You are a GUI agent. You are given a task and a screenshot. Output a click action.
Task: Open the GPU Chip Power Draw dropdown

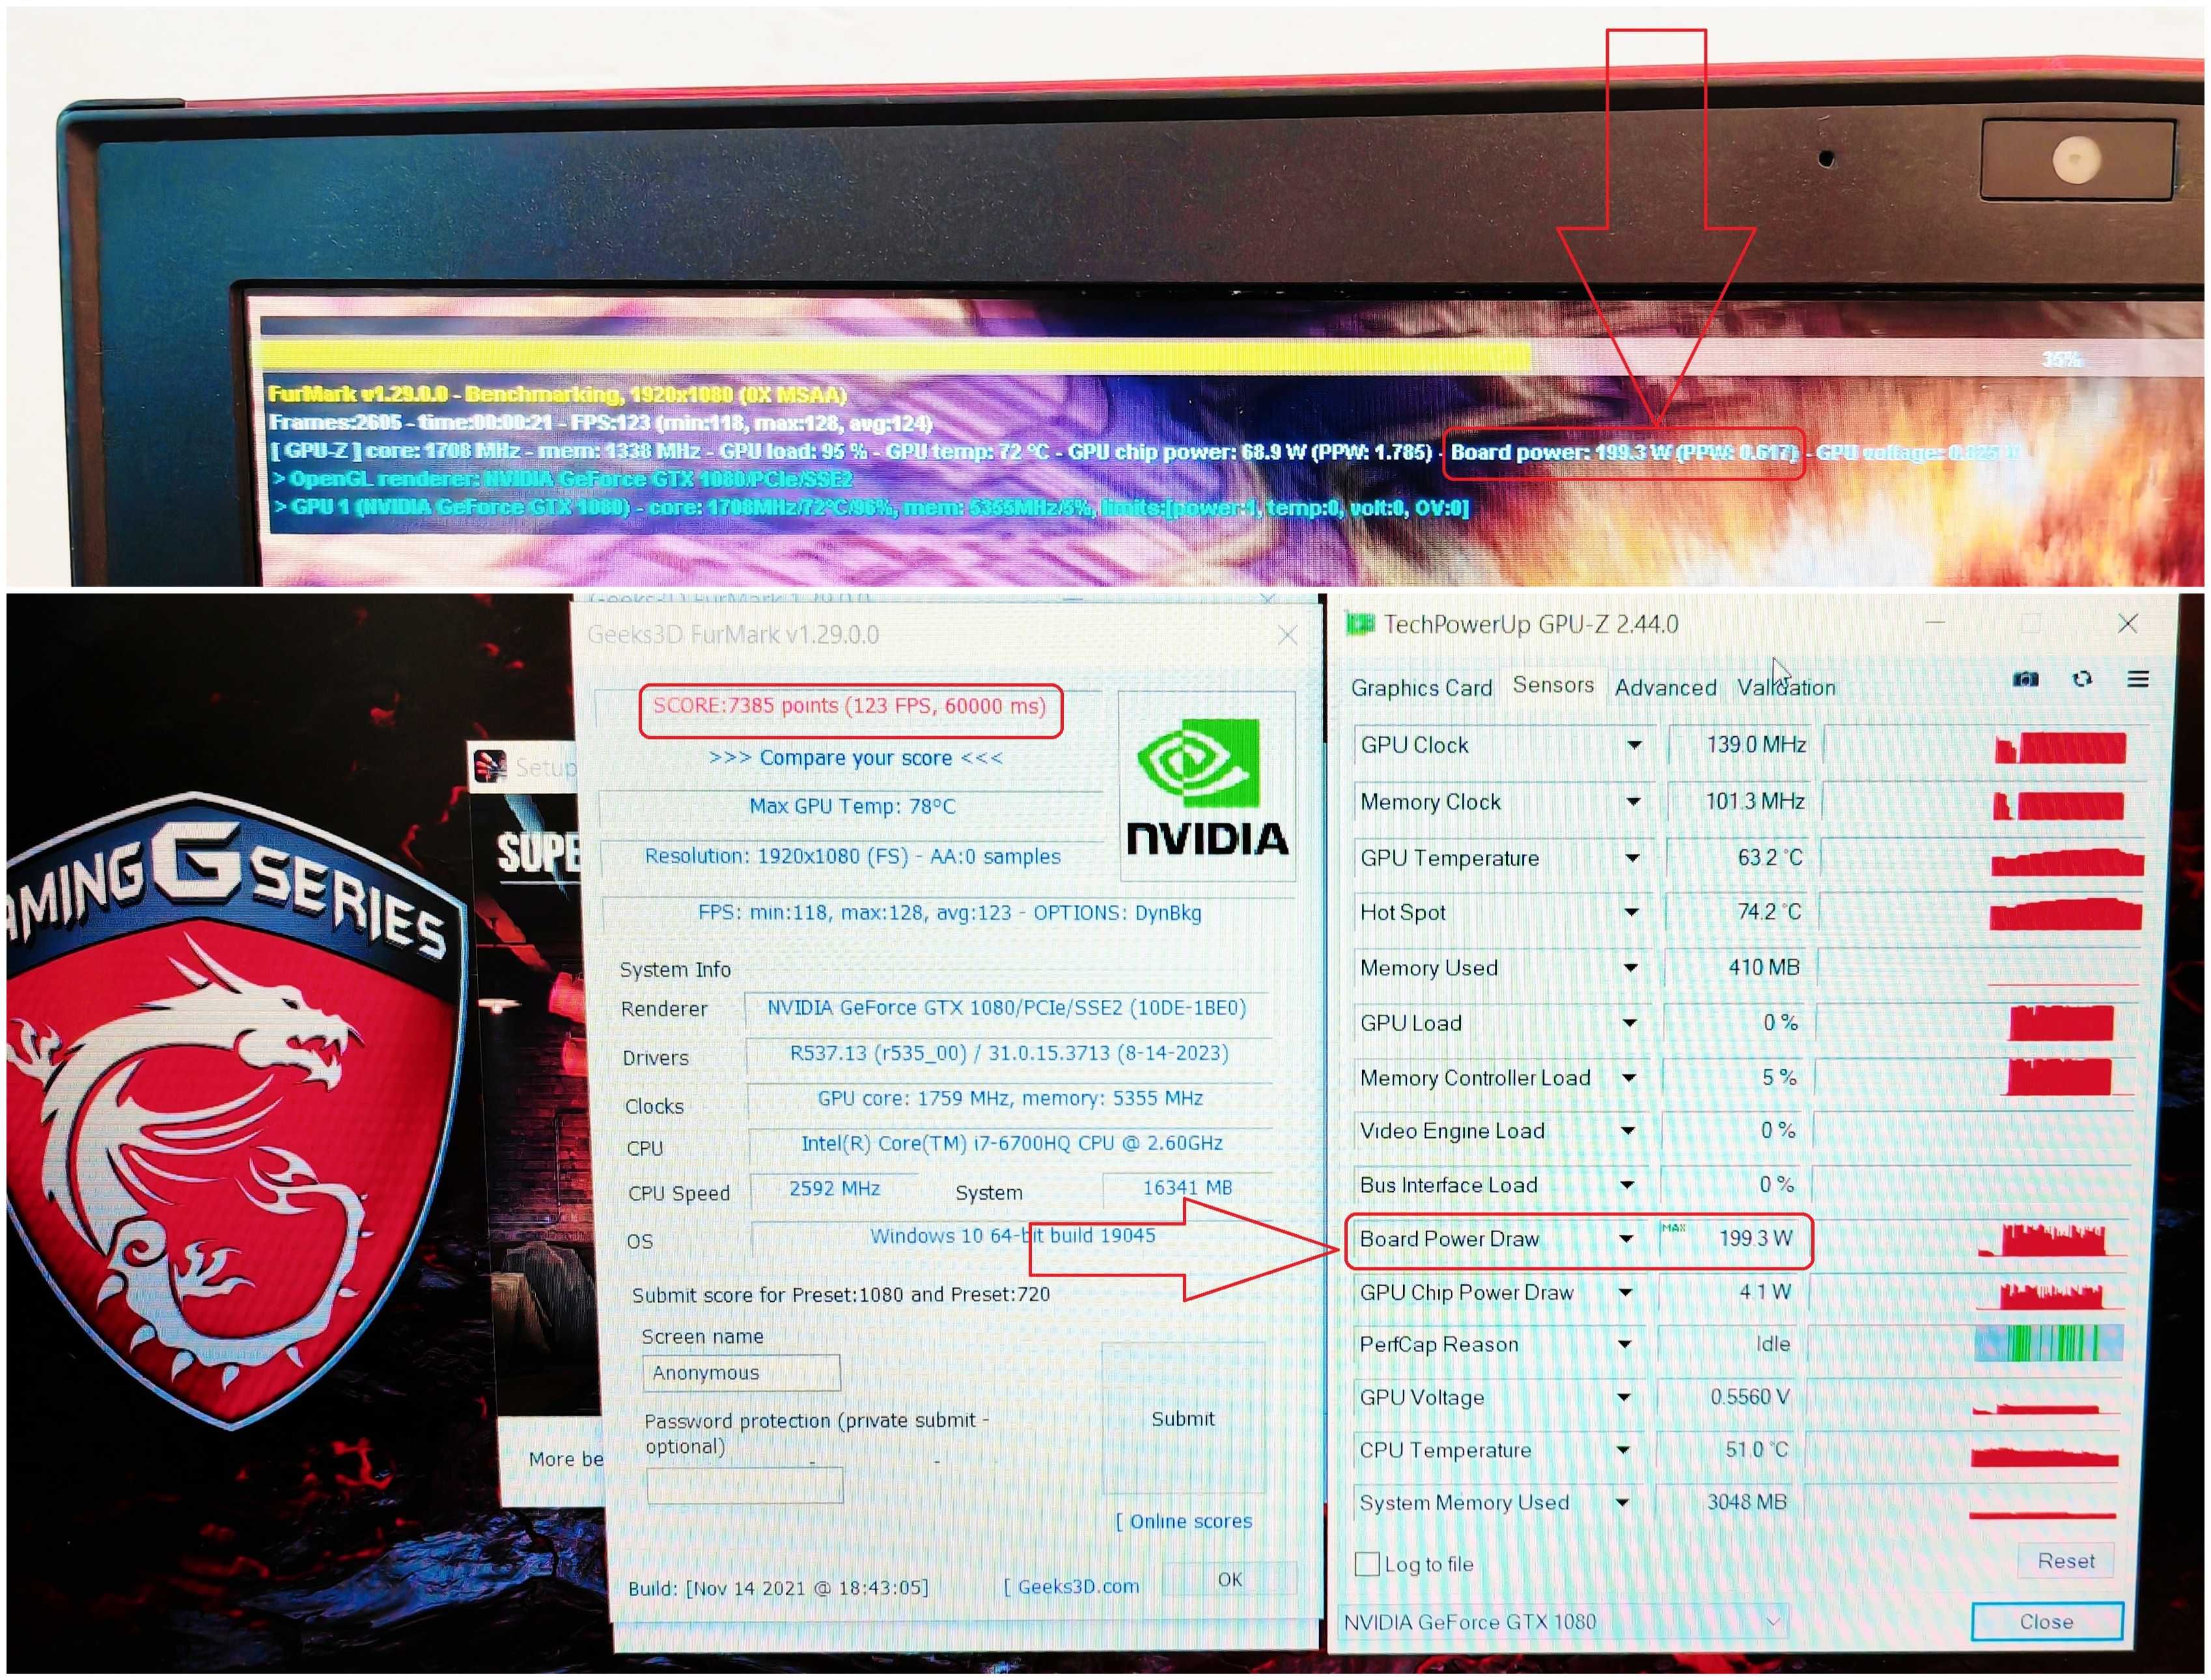(x=1626, y=1293)
